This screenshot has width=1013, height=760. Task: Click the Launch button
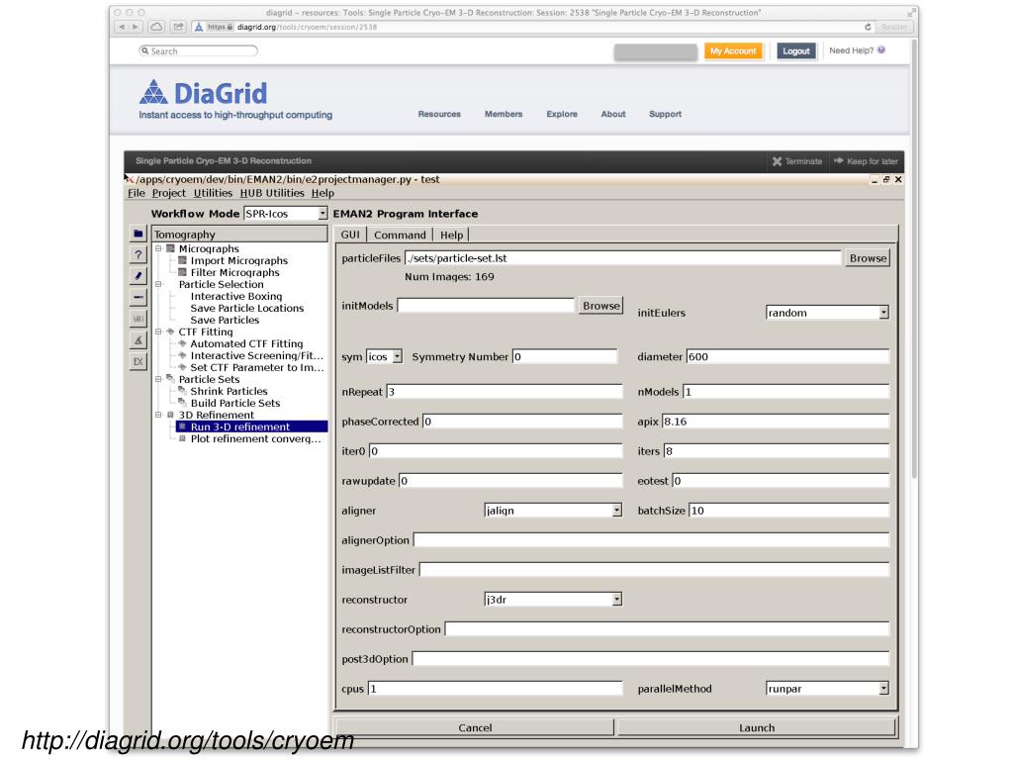pos(757,727)
